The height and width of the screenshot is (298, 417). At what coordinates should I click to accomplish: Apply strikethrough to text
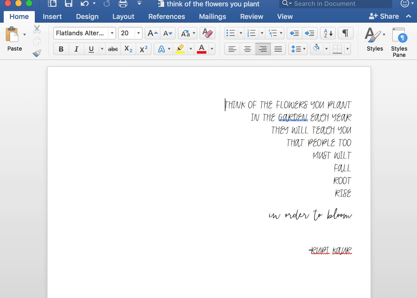(x=113, y=49)
